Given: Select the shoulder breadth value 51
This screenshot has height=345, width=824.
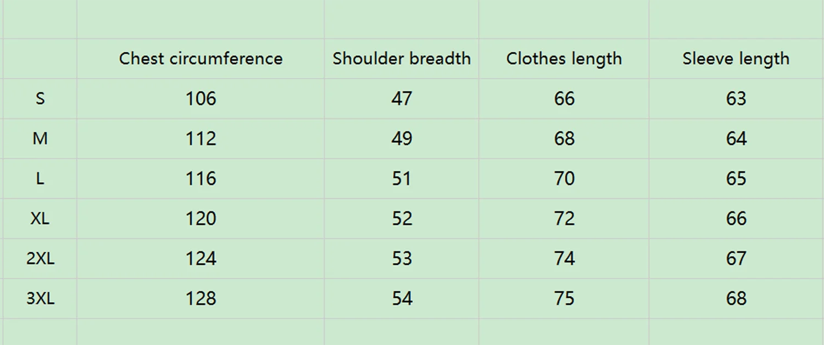Looking at the screenshot, I should (402, 179).
